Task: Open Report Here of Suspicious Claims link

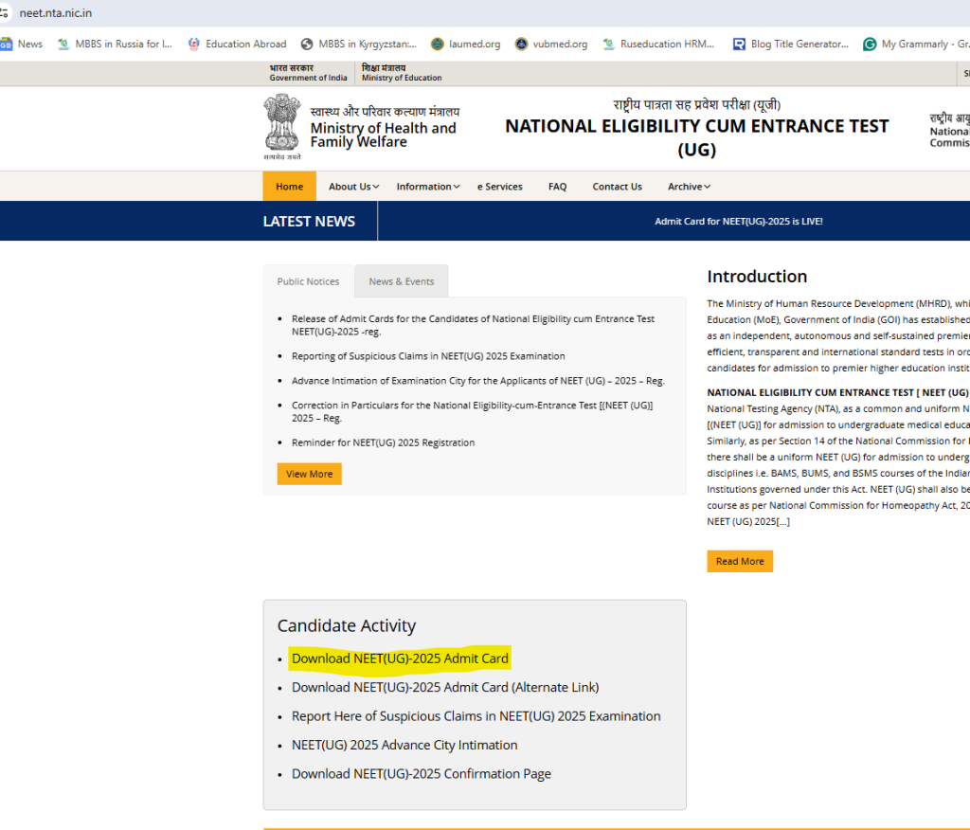Action: pyautogui.click(x=476, y=716)
